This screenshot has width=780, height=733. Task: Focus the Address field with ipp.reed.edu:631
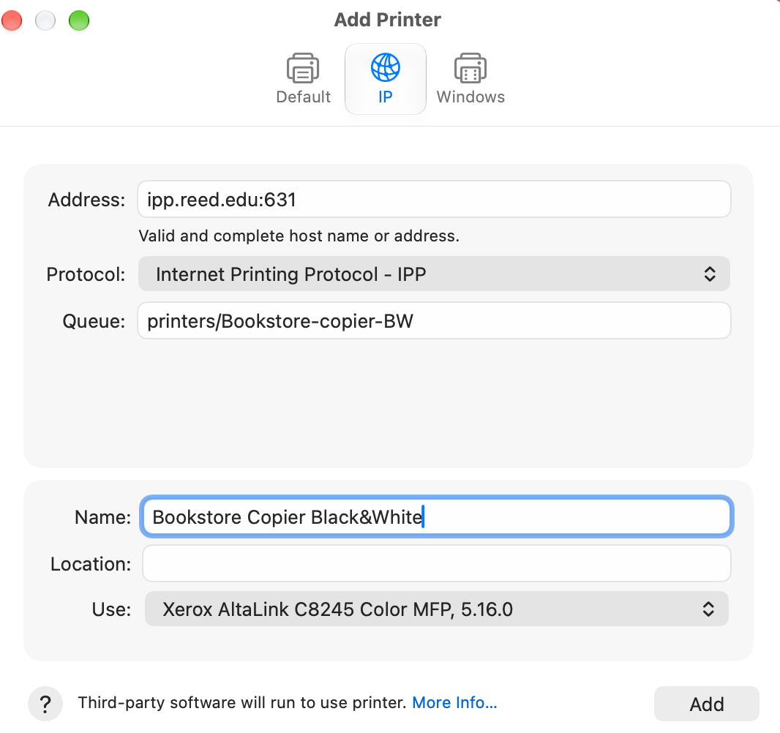(434, 200)
